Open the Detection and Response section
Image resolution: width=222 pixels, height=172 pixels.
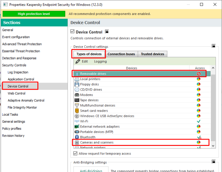tap(19, 58)
